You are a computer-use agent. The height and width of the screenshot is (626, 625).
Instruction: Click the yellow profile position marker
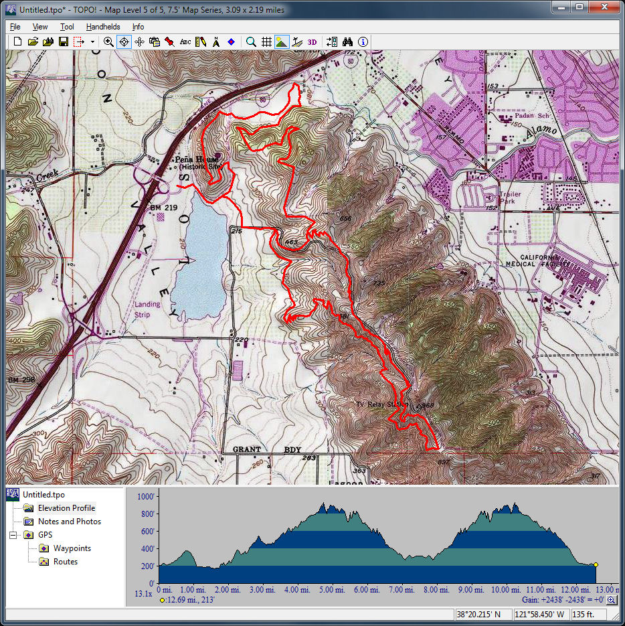click(x=596, y=565)
